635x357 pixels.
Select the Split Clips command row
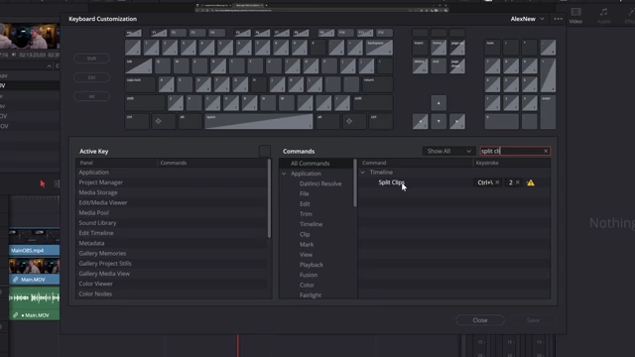pos(454,182)
